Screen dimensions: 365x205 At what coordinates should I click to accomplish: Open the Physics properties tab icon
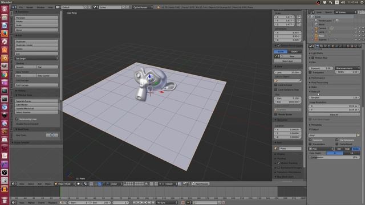tap(359, 46)
